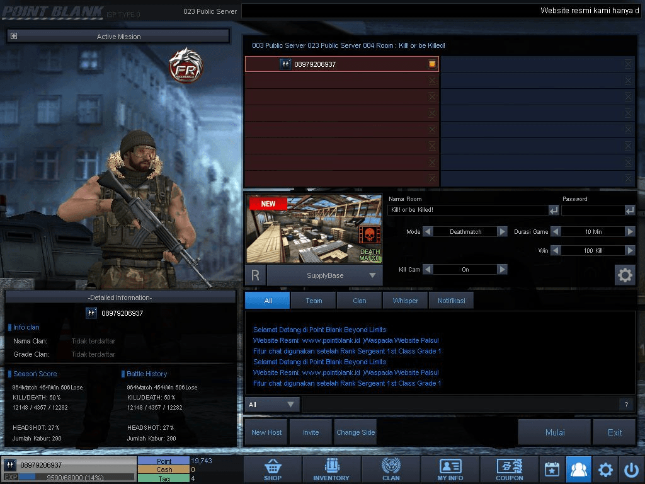The width and height of the screenshot is (645, 484).
Task: Increase Win kill limit
Action: (x=630, y=250)
